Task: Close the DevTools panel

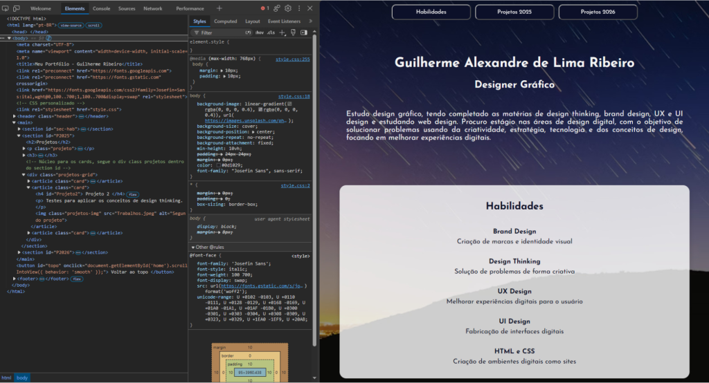Action: coord(309,8)
